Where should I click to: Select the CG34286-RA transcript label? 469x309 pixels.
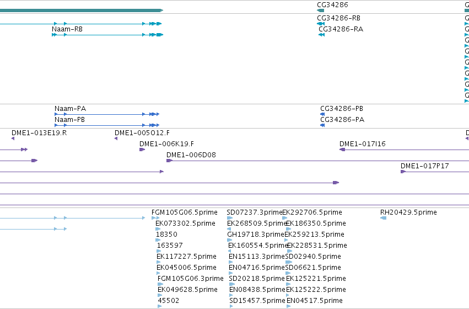coord(341,29)
